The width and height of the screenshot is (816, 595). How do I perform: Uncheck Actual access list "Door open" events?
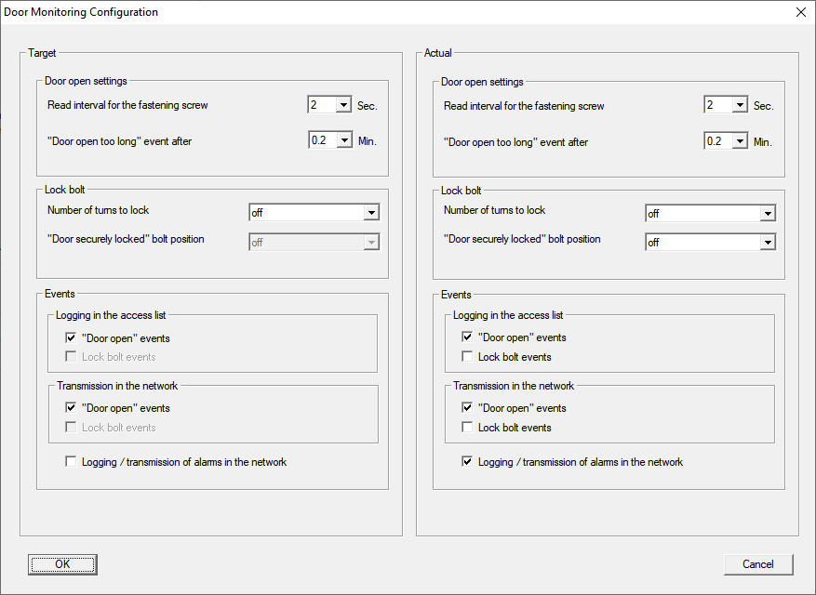coord(468,337)
